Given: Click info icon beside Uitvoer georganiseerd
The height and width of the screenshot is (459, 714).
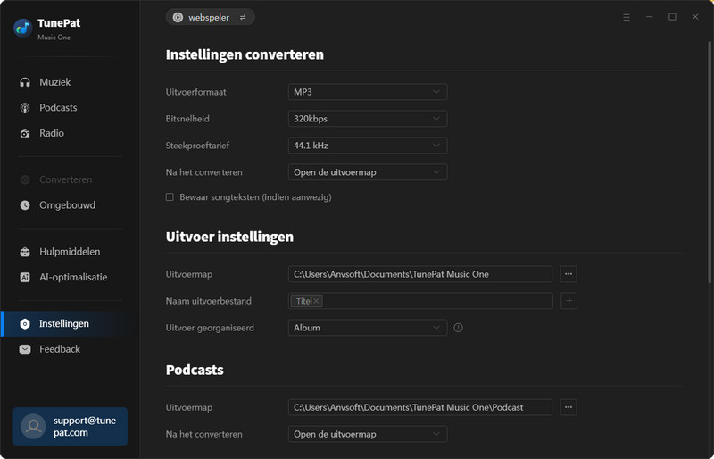Looking at the screenshot, I should point(458,328).
